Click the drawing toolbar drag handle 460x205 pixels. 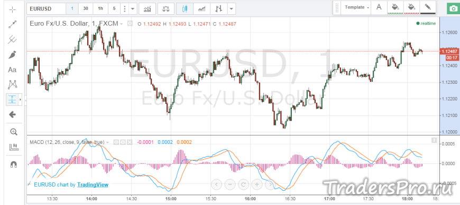coord(337,7)
